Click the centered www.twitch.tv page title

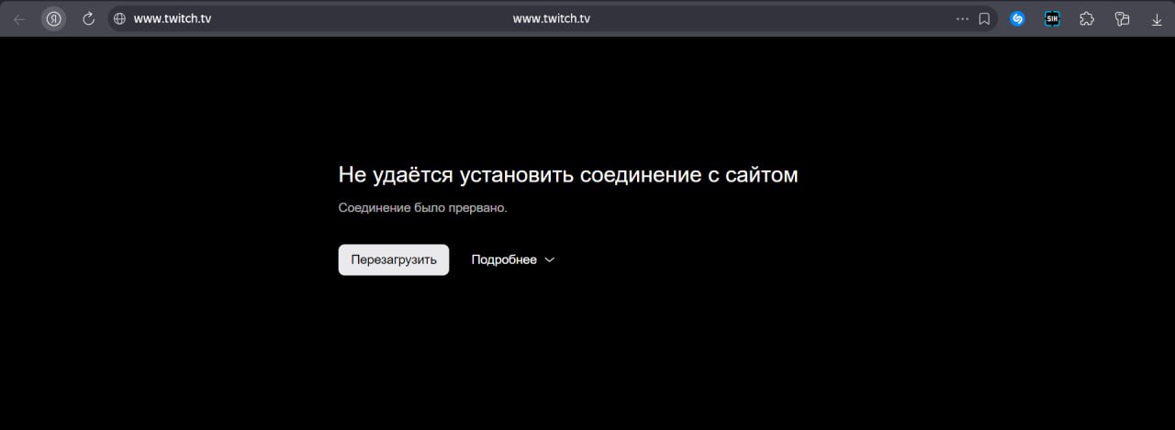pos(551,18)
